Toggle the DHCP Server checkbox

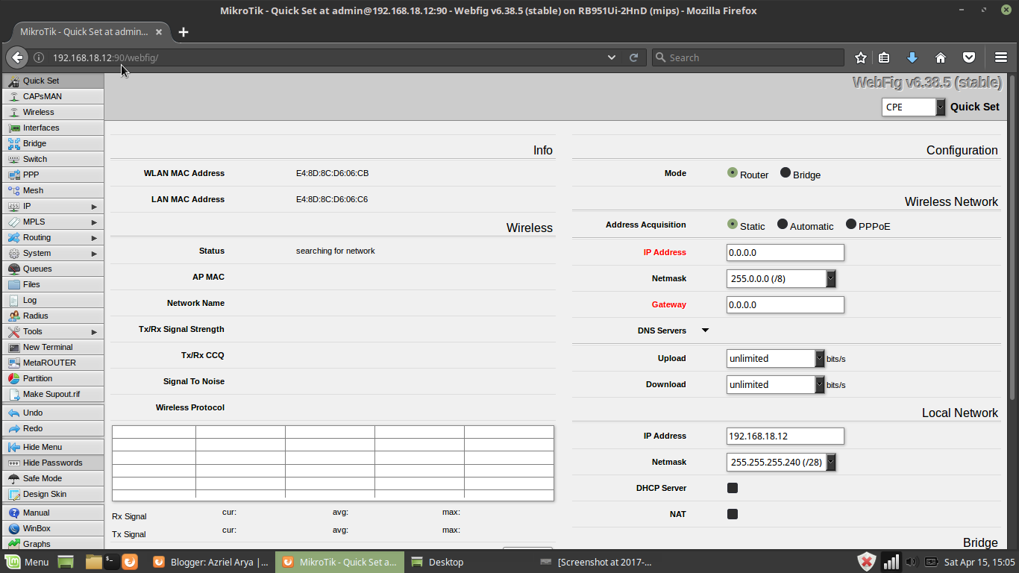tap(733, 488)
